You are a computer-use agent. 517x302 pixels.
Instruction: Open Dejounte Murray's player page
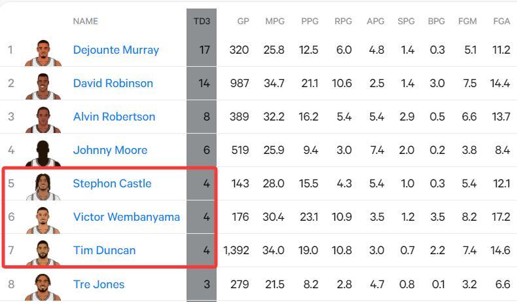[116, 50]
